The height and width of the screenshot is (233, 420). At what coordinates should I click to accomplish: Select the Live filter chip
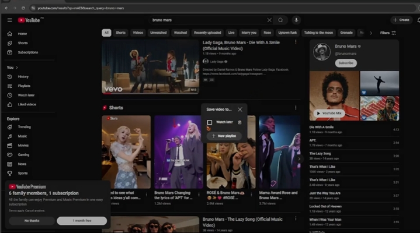(x=231, y=33)
